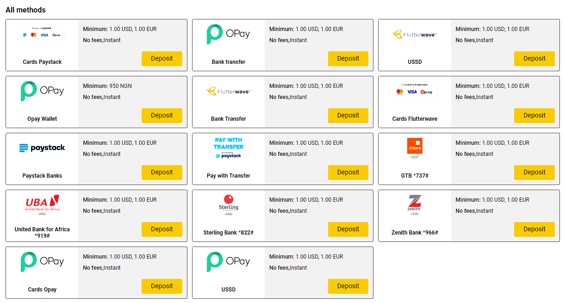Click the card brands image on Cards Flutterwave

click(414, 91)
